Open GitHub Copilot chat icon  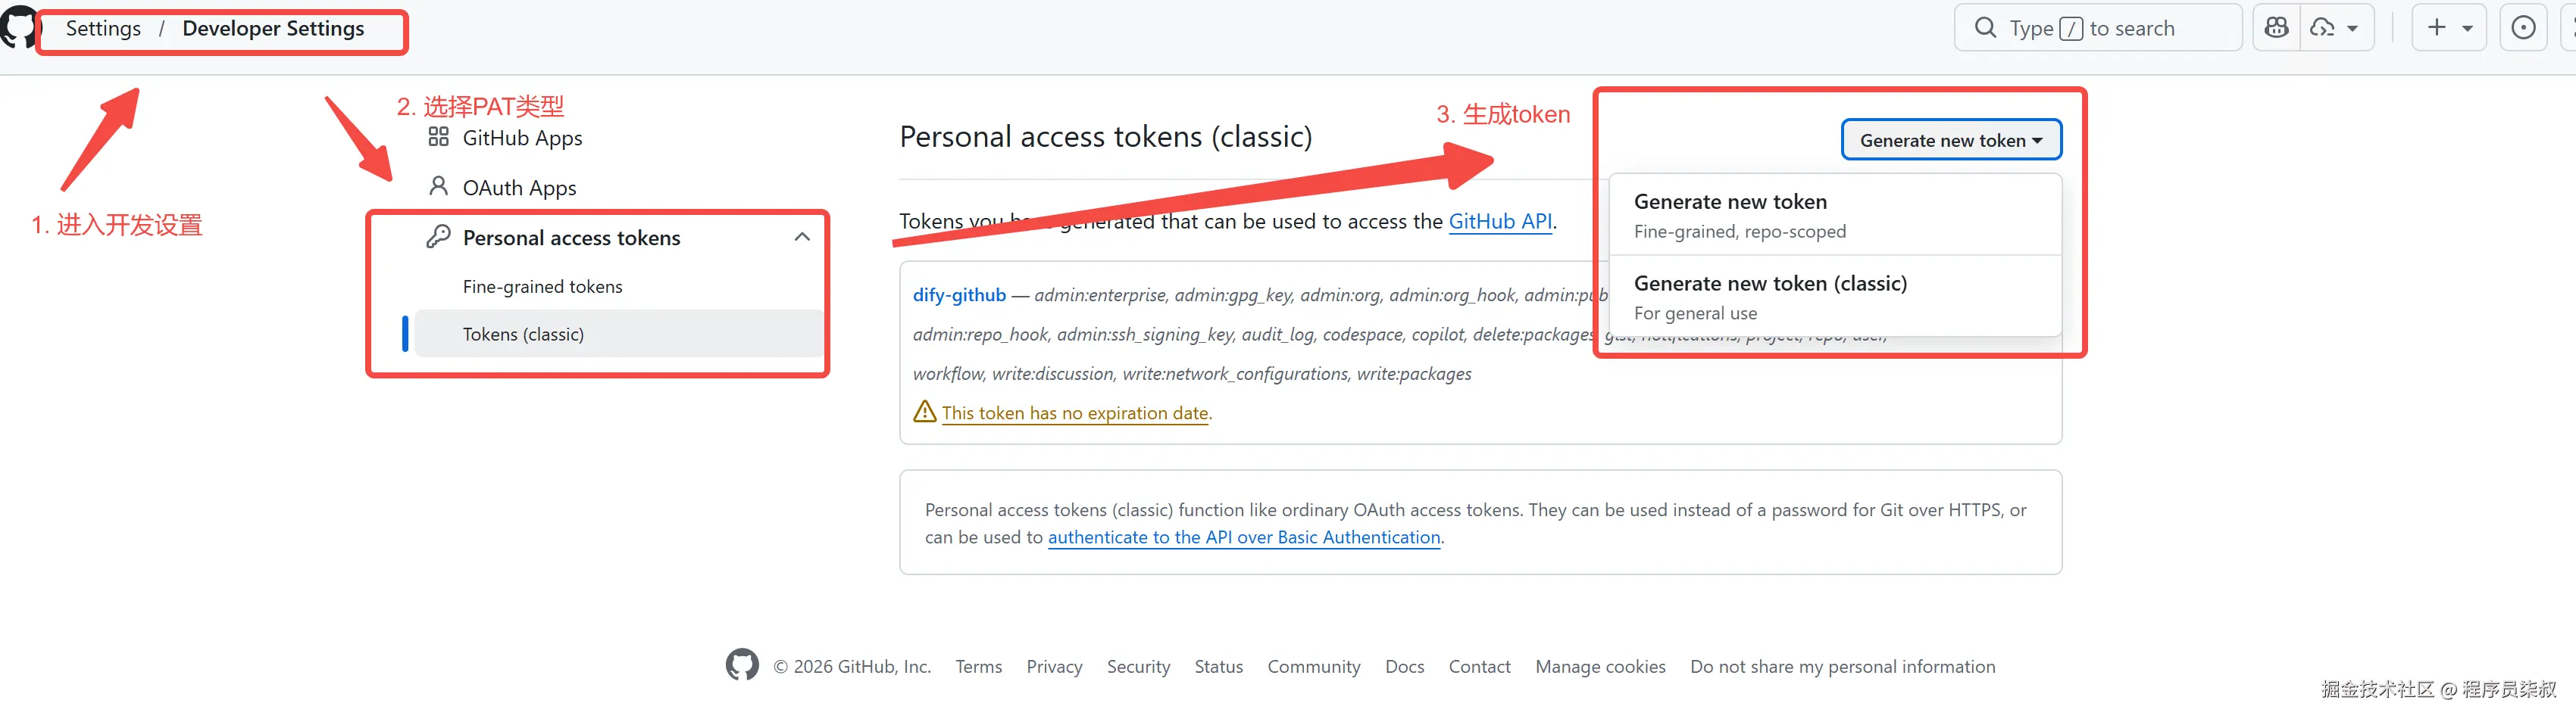tap(2276, 28)
